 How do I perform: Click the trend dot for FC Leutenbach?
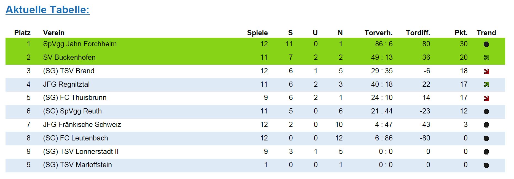tap(486, 139)
